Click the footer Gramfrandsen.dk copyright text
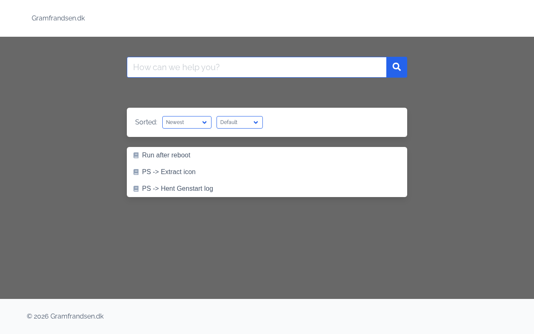 click(65, 316)
